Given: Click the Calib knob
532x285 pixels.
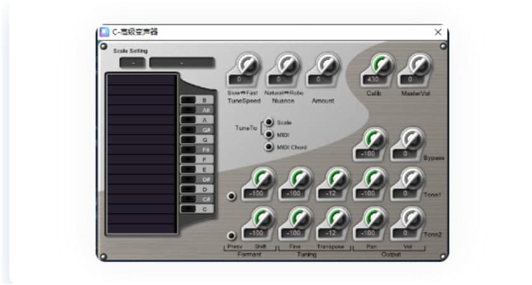Looking at the screenshot, I should (382, 64).
